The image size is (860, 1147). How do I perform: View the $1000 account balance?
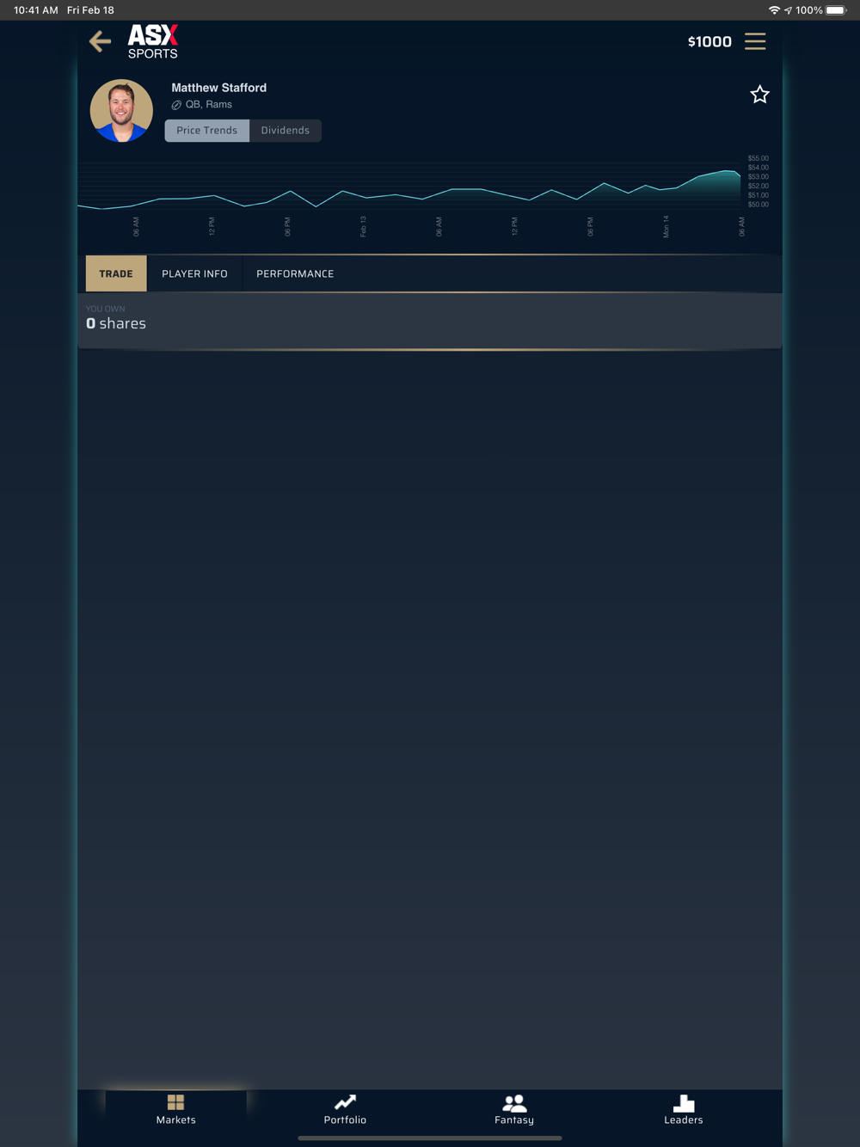pyautogui.click(x=709, y=41)
